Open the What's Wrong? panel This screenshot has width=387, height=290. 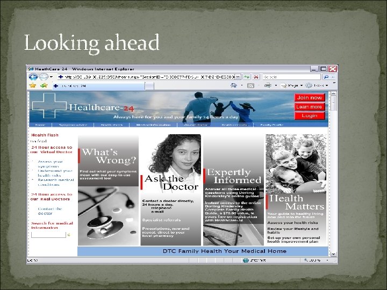tap(109, 161)
